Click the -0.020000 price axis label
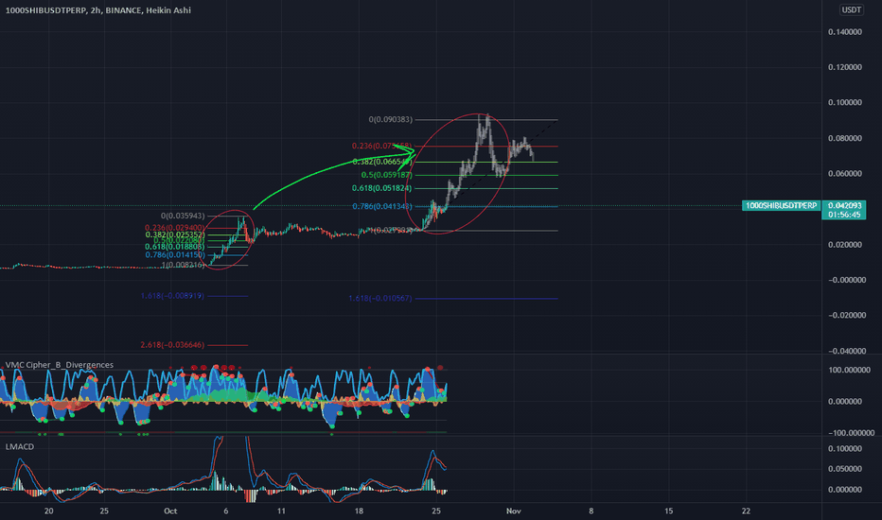This screenshot has height=520, width=882. 846,315
